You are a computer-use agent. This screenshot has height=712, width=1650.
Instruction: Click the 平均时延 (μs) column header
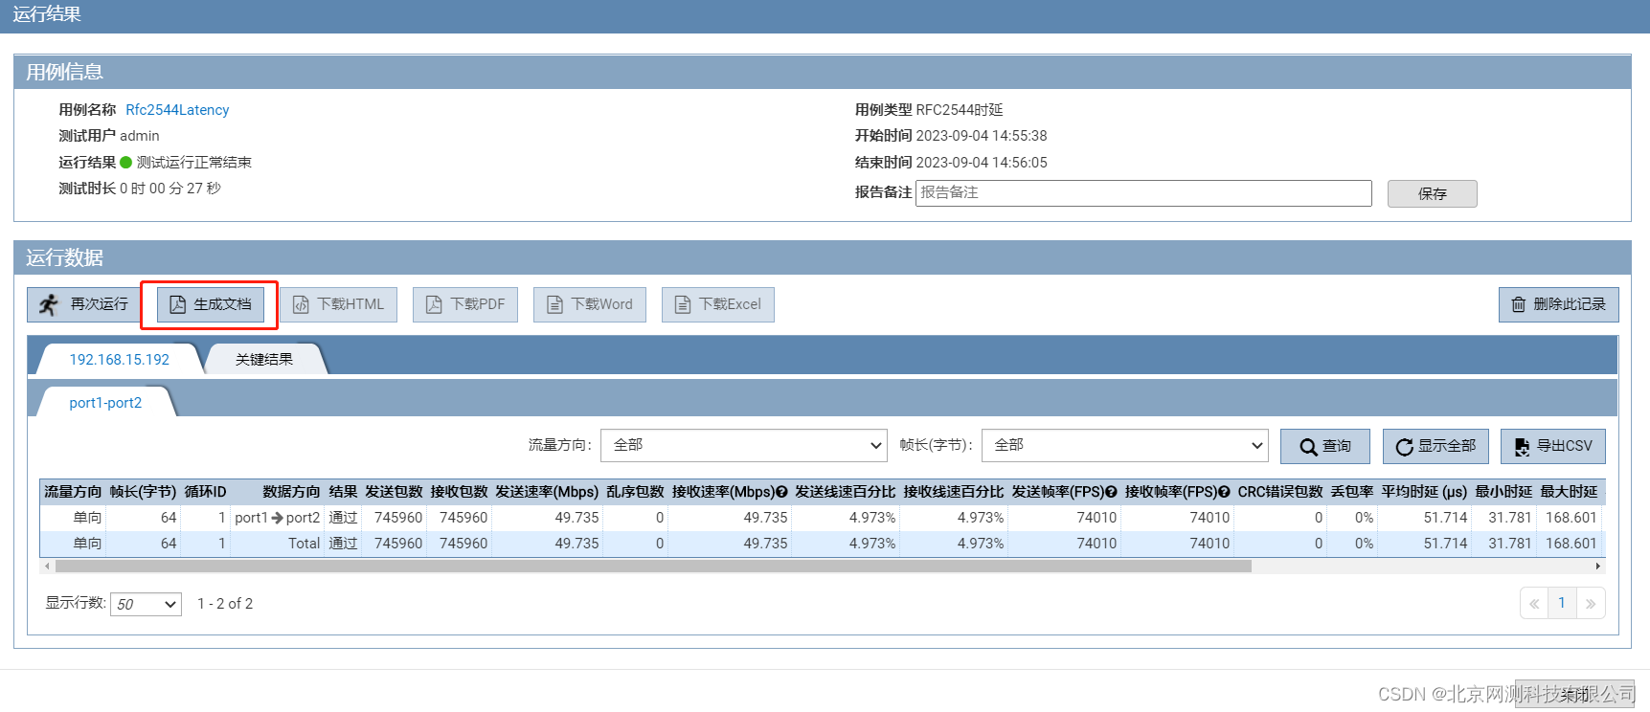(1424, 492)
